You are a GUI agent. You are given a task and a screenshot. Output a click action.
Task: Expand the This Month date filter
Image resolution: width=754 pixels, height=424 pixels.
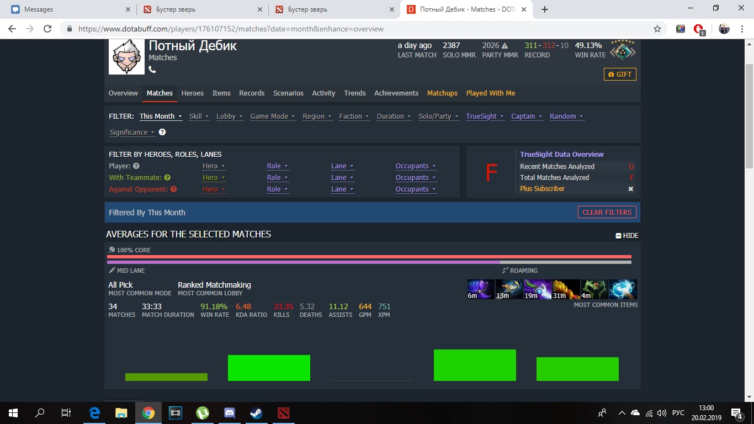161,116
